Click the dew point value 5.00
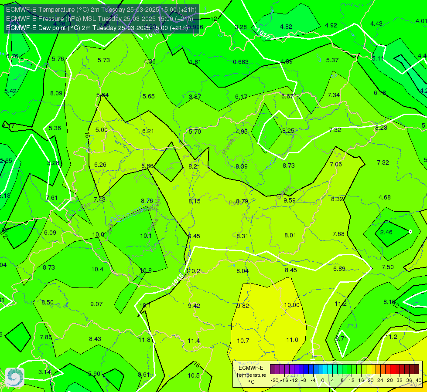Viewport: 427px width, 392px height. [x=101, y=130]
